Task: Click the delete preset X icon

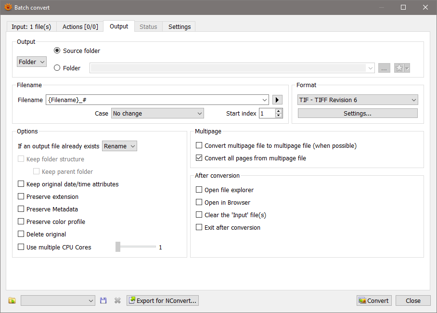Action: (117, 300)
